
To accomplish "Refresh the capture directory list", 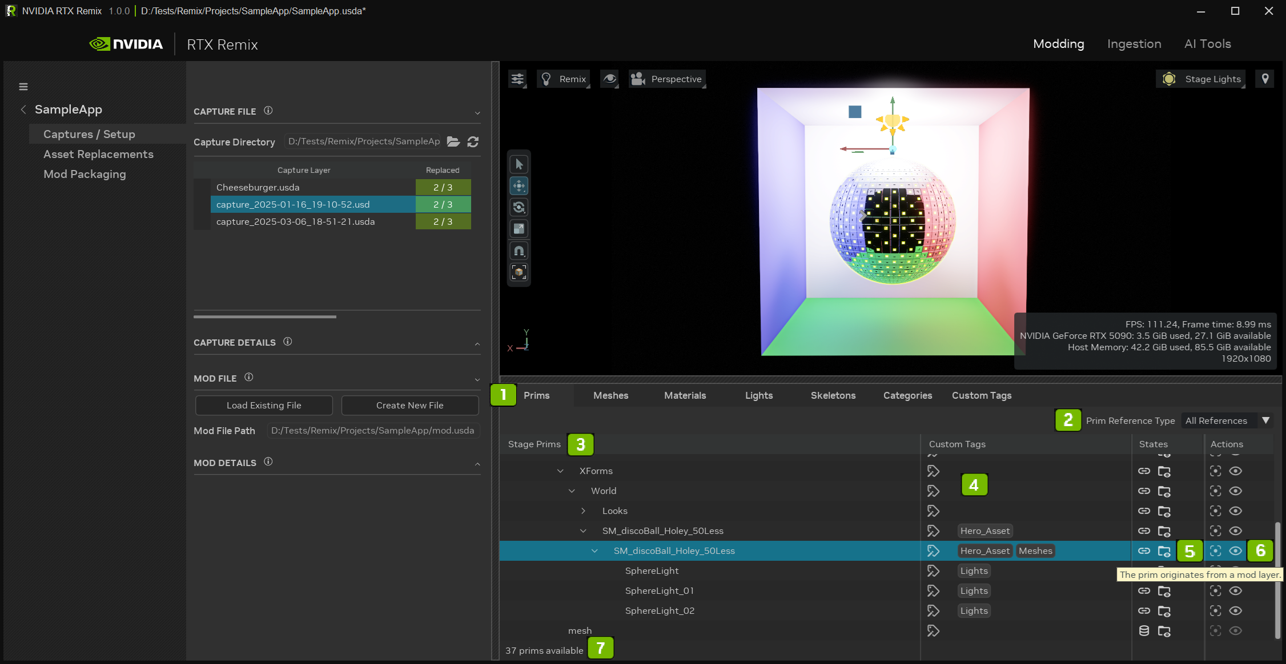I will pos(473,141).
